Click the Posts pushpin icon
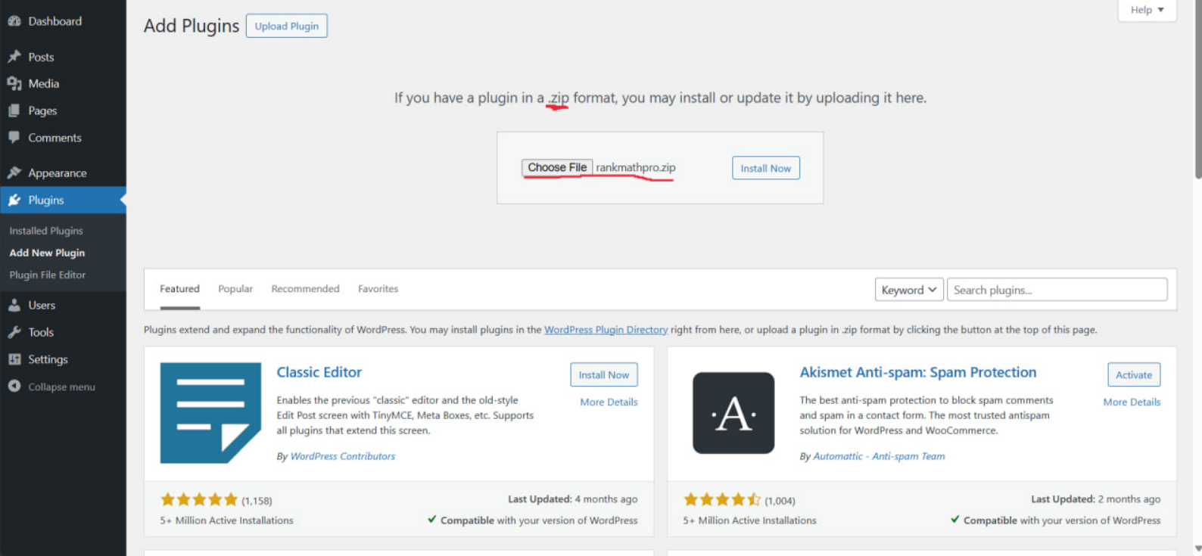Screen dimensions: 1202x556 point(14,57)
